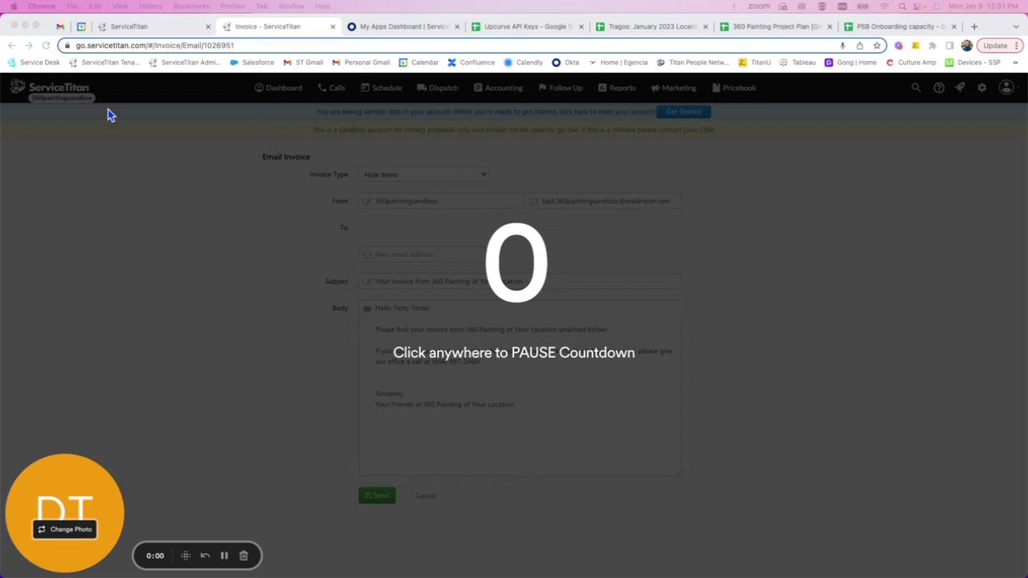Click the restart recording arrow icon

click(x=205, y=556)
